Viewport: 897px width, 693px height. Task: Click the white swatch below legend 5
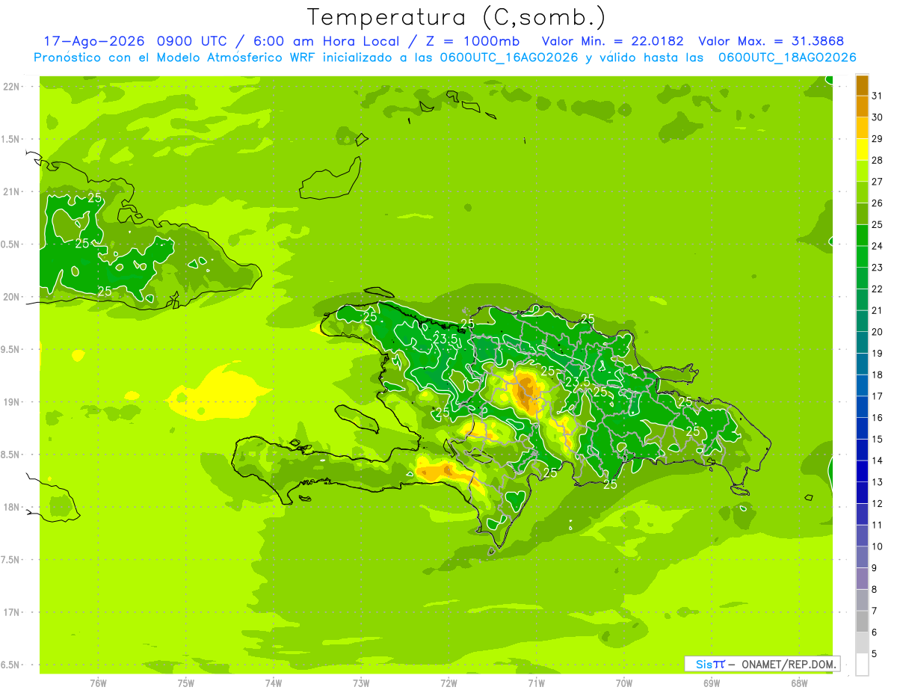[x=862, y=665]
